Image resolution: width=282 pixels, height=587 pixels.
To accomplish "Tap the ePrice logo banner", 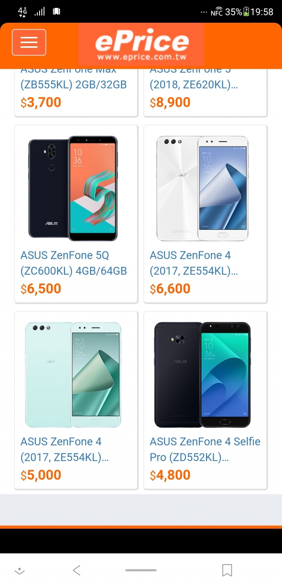I will coord(141,44).
